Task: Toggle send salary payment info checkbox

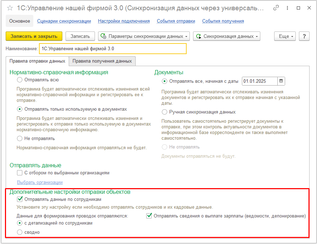Action: click(149, 216)
